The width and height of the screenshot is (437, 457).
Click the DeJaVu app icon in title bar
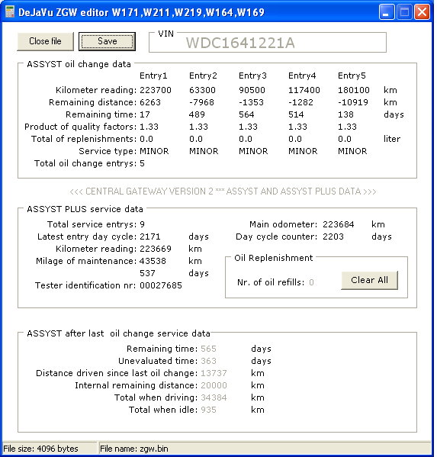[x=10, y=12]
